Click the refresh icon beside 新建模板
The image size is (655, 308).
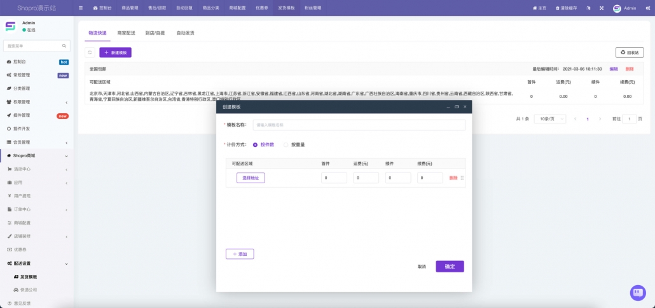coord(90,52)
